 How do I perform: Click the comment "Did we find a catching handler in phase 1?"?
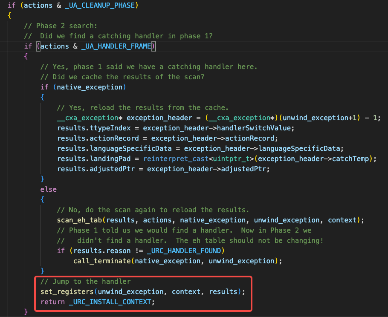coord(118,36)
